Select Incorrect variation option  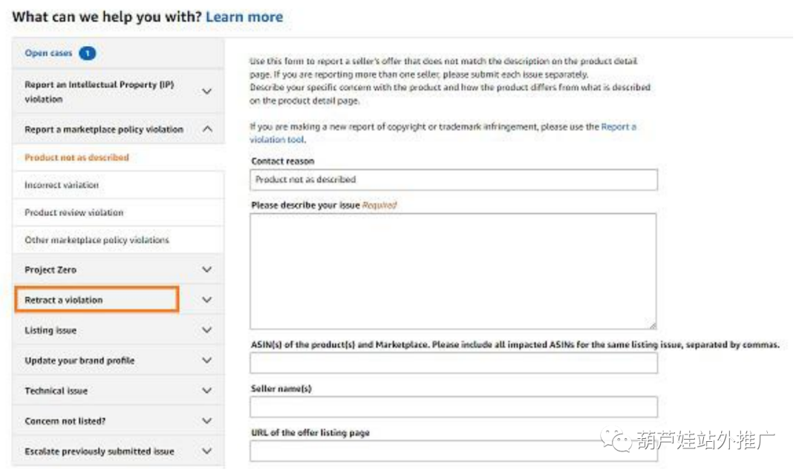(62, 185)
